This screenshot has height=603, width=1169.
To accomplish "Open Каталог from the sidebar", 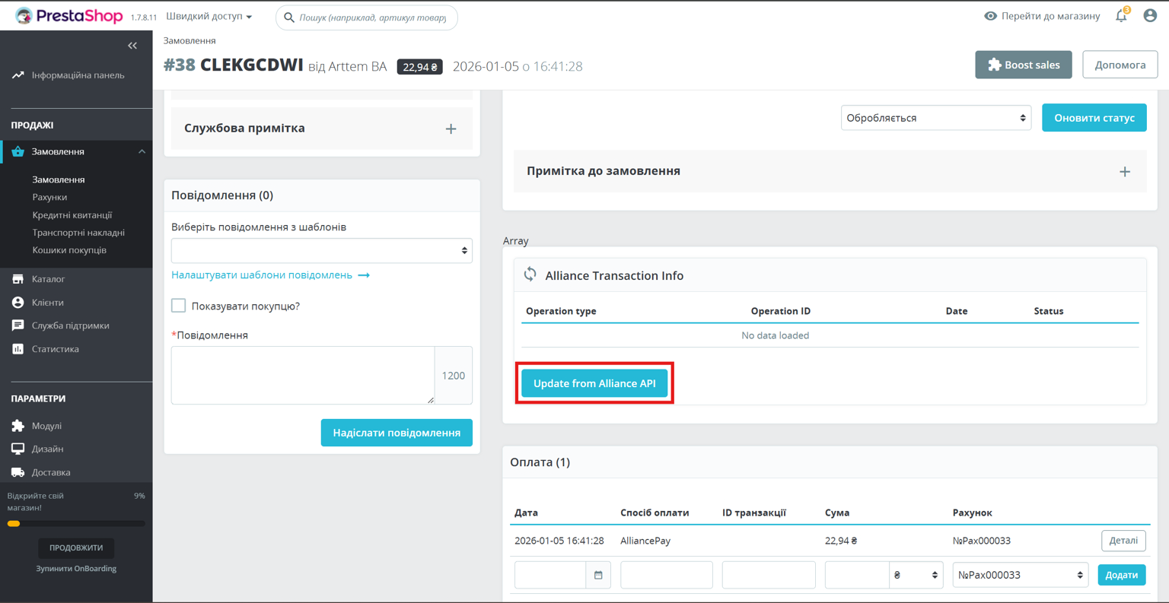I will pyautogui.click(x=48, y=279).
